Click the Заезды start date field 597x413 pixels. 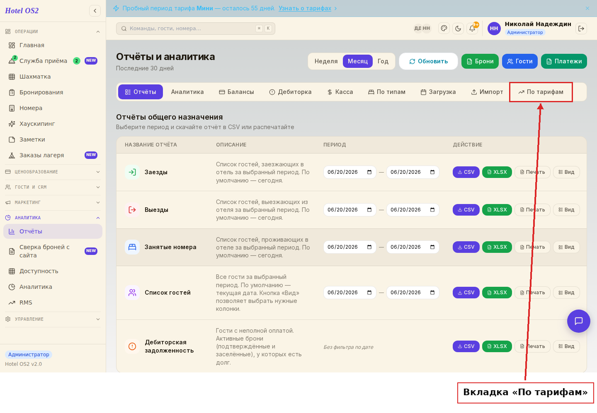[x=349, y=172]
